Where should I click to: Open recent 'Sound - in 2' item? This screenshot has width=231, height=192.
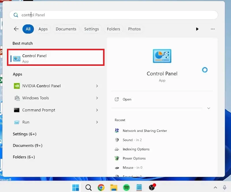click(132, 140)
